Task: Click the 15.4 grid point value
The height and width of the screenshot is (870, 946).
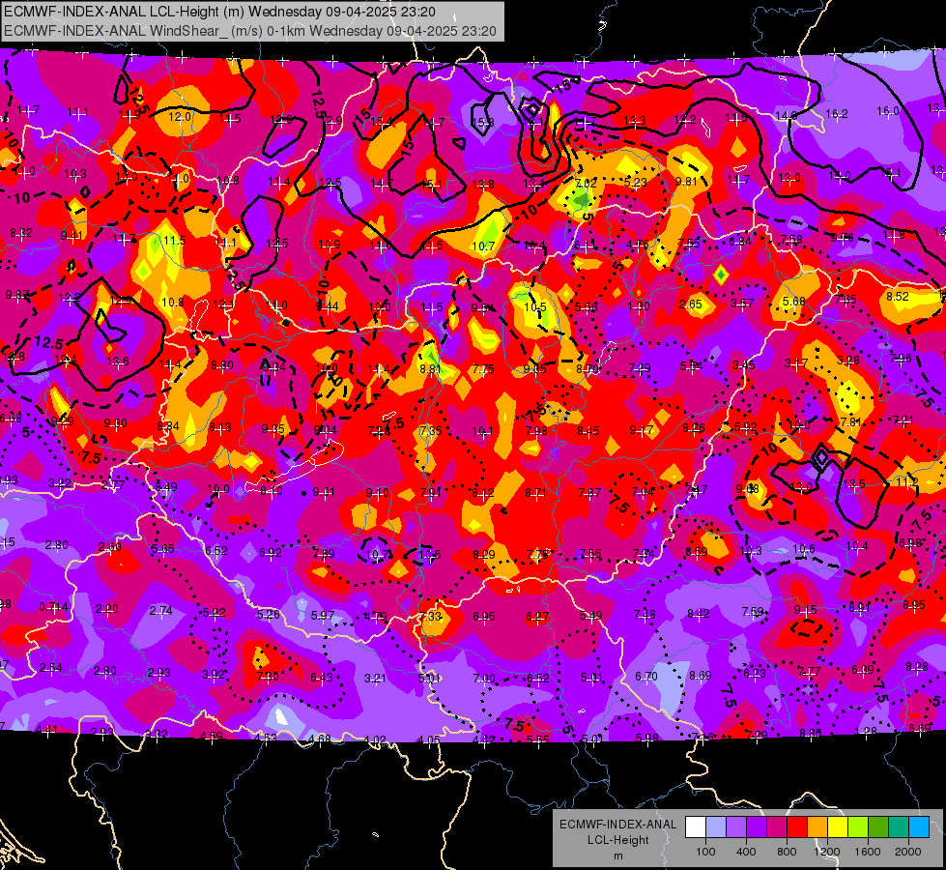Action: tap(382, 122)
